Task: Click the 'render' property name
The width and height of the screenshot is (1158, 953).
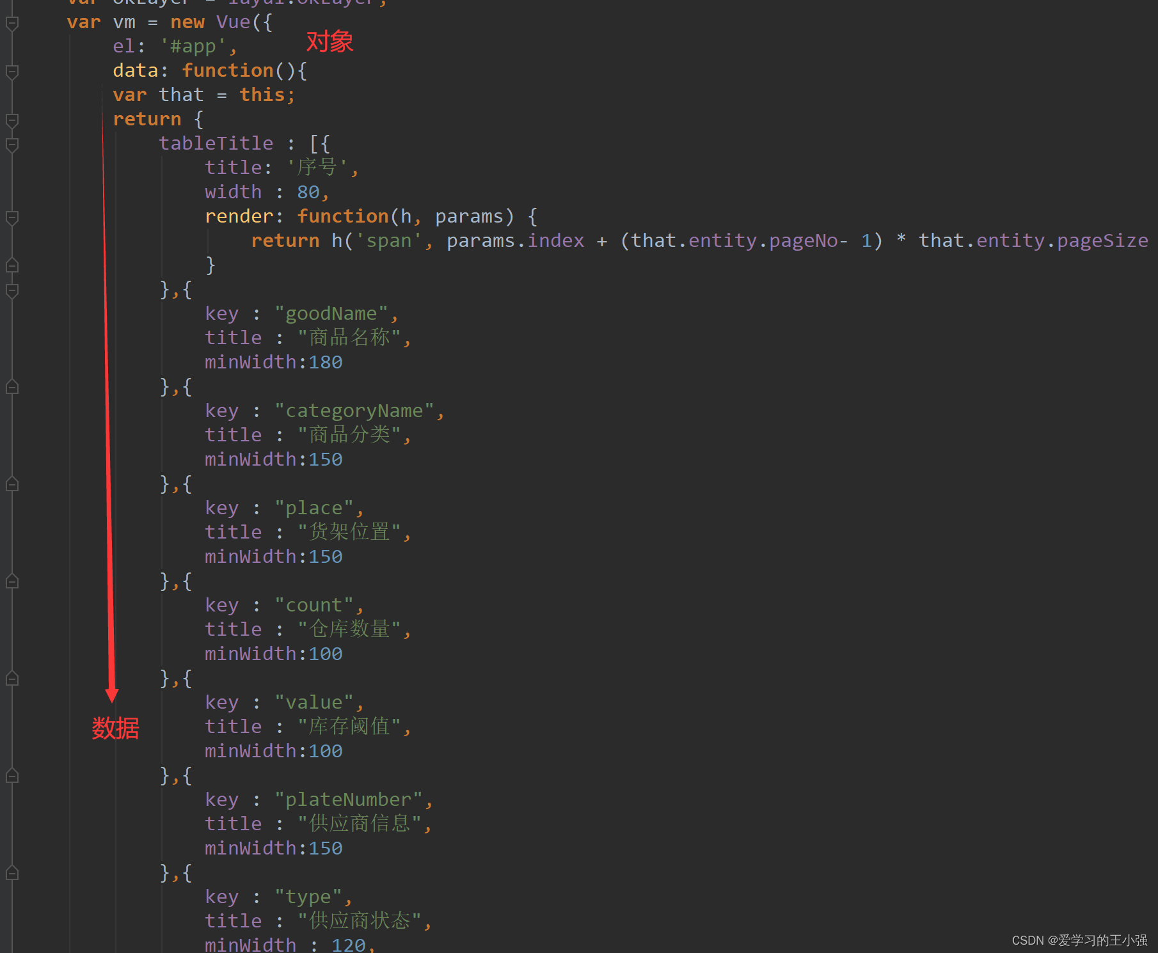Action: 239,217
